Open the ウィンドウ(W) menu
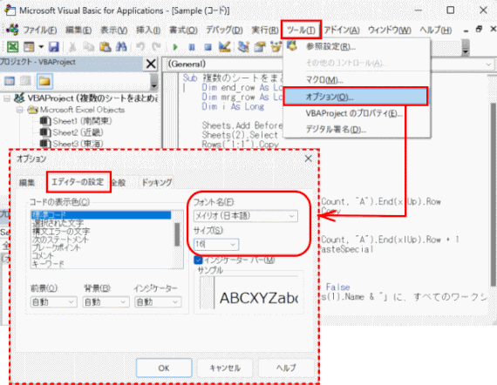Screen dimensions: 497x385 (390, 30)
